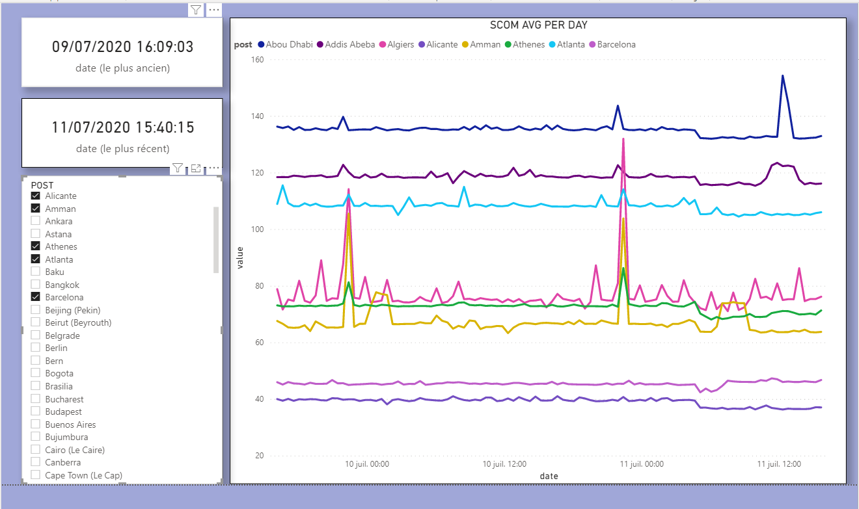Click the '11 juil. 12:00' axis label

click(779, 464)
